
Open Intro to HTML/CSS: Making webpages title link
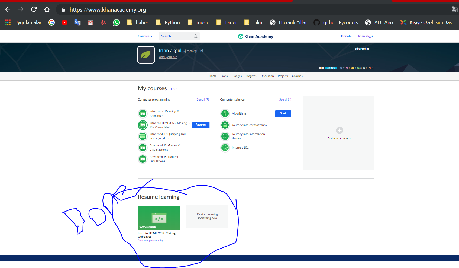[157, 235]
